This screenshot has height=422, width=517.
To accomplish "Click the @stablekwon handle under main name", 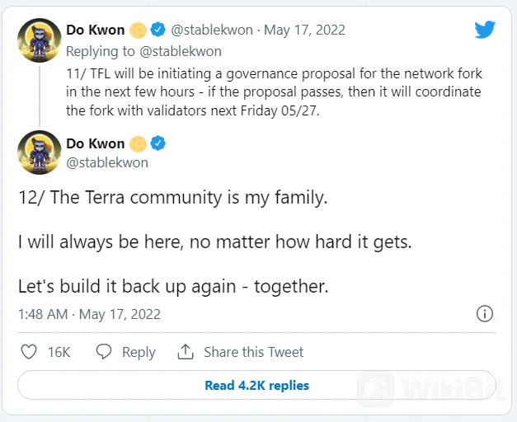I will coord(107,162).
